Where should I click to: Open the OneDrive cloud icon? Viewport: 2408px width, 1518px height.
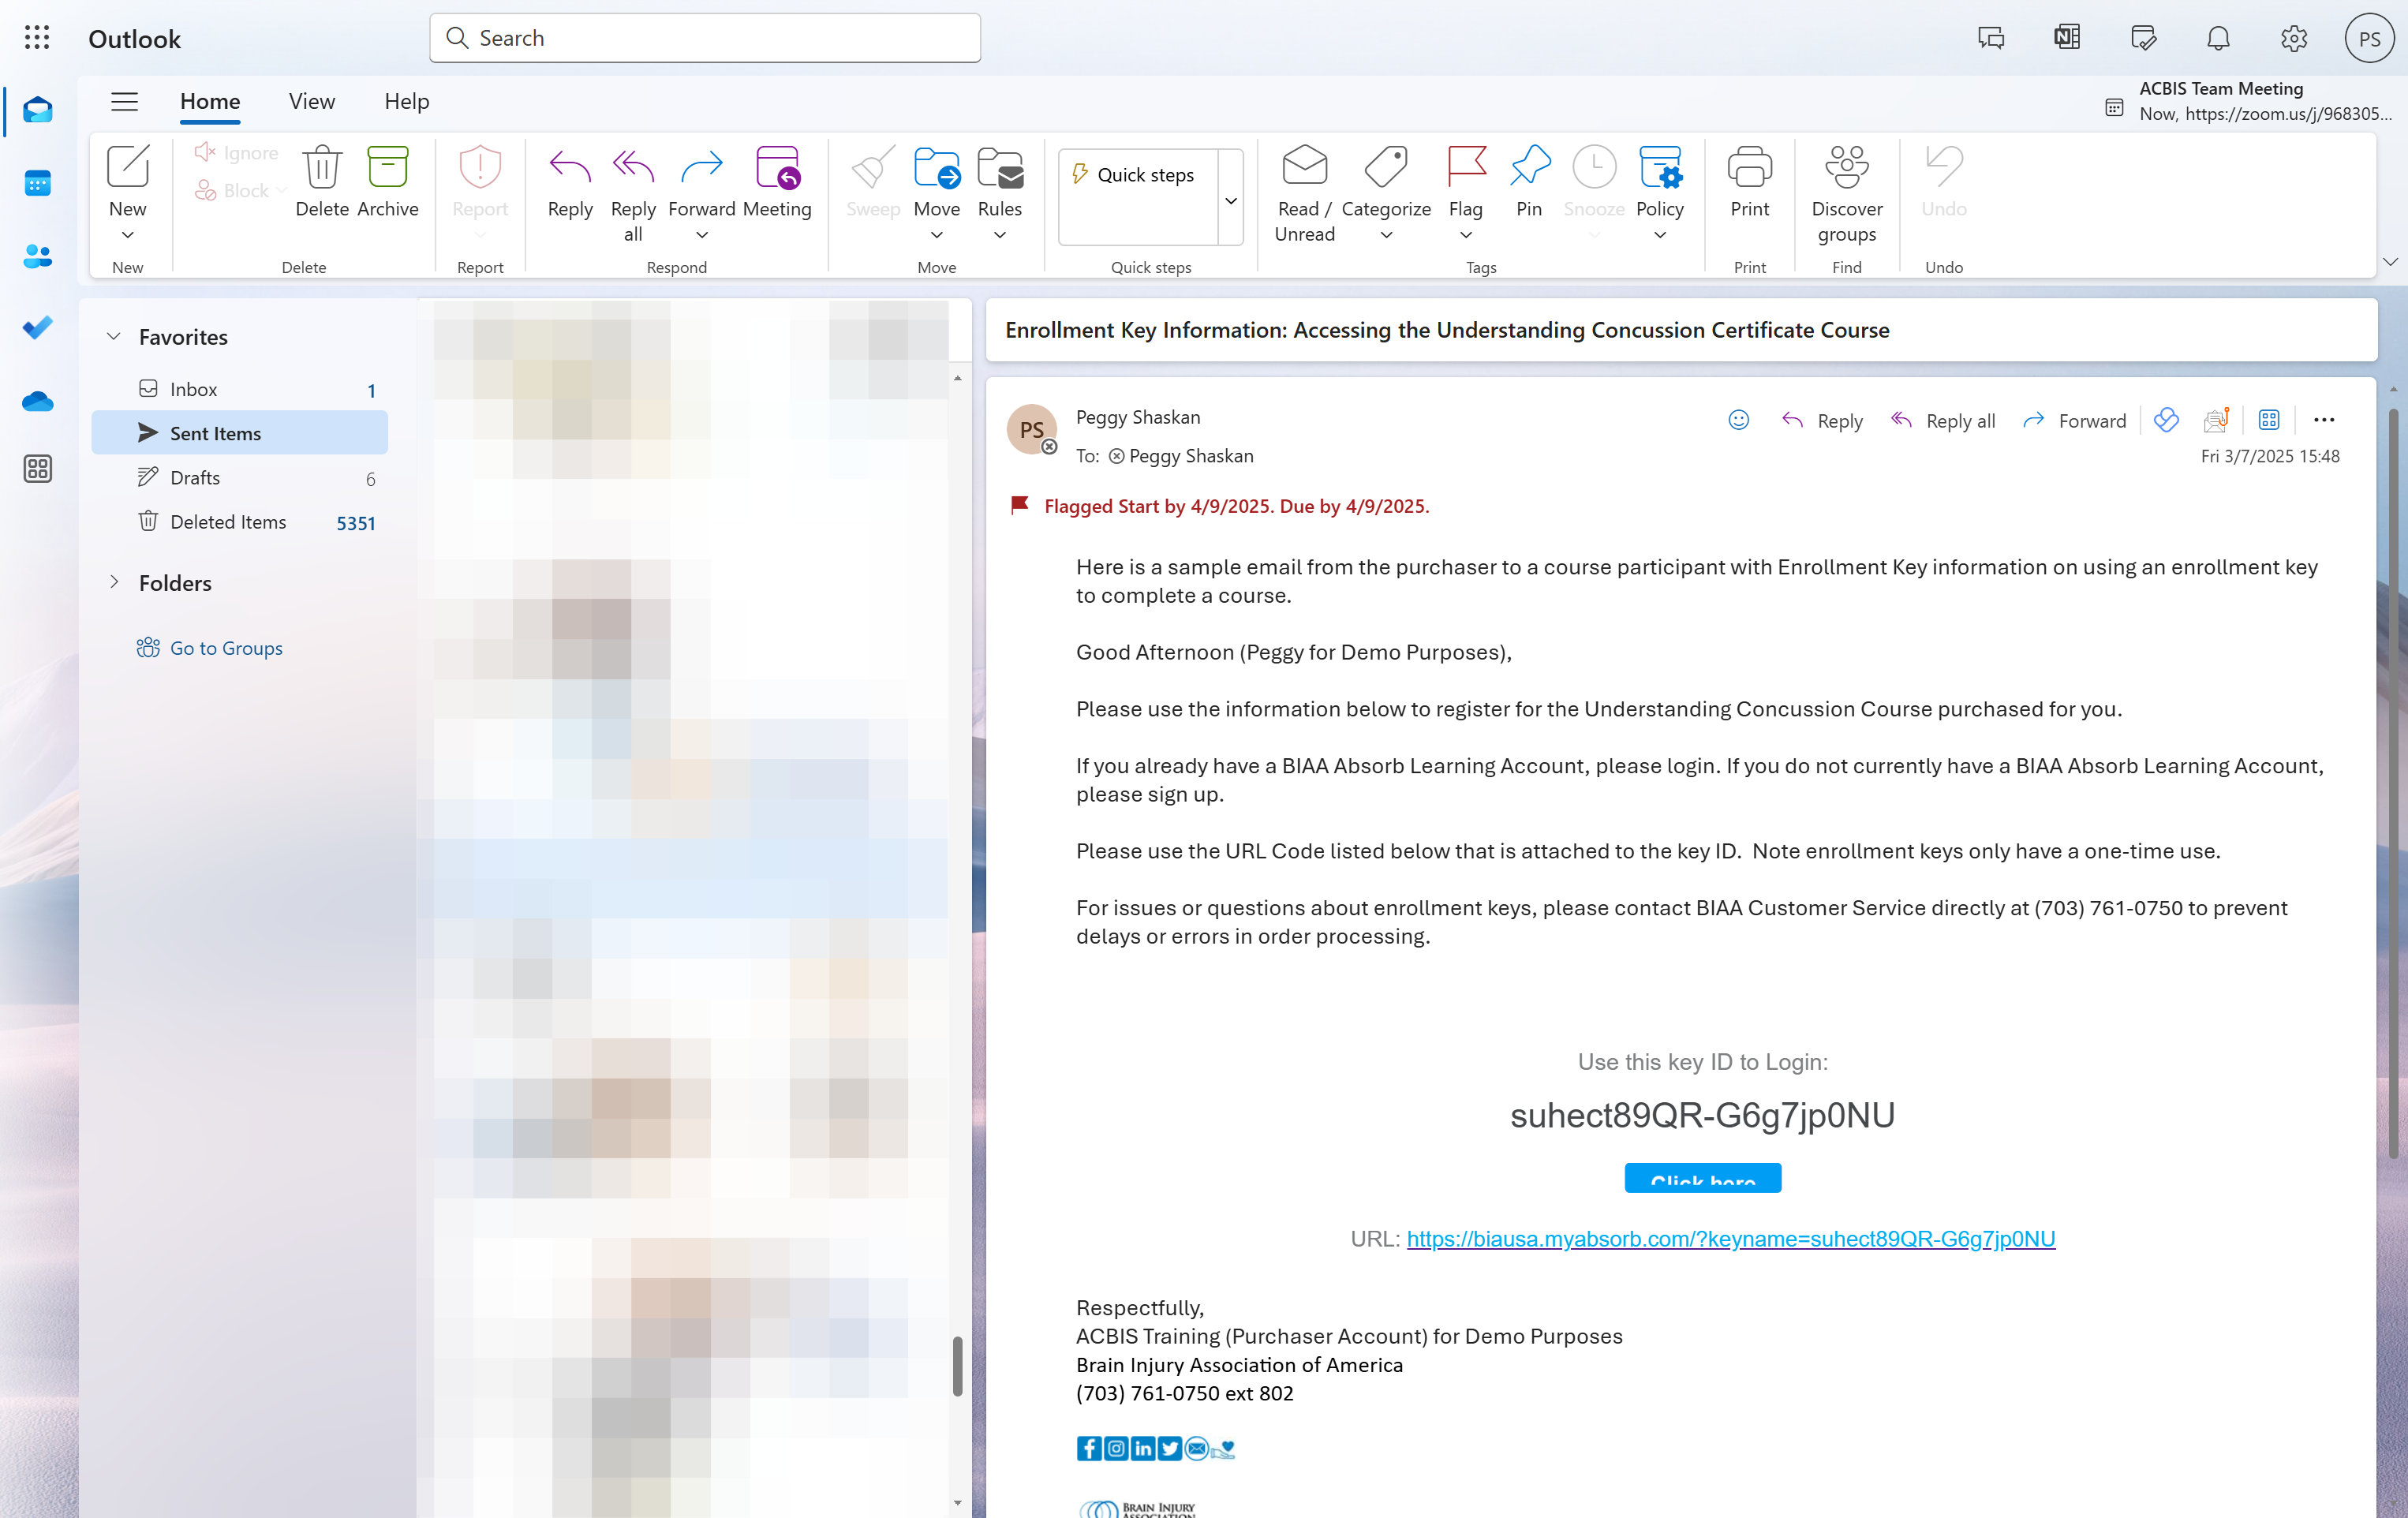tap(37, 401)
